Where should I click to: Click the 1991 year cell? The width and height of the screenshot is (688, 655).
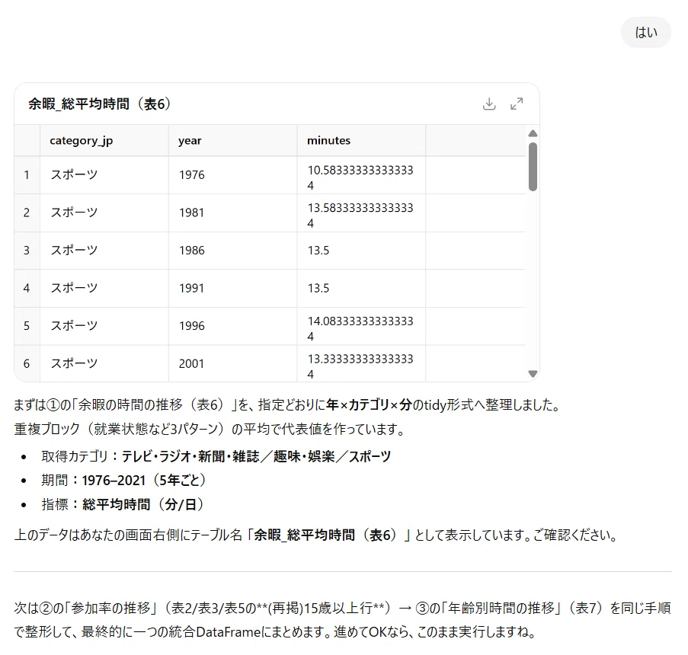232,288
